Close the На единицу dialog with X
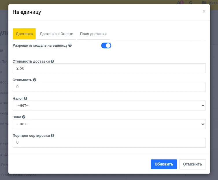 [x=204, y=11]
